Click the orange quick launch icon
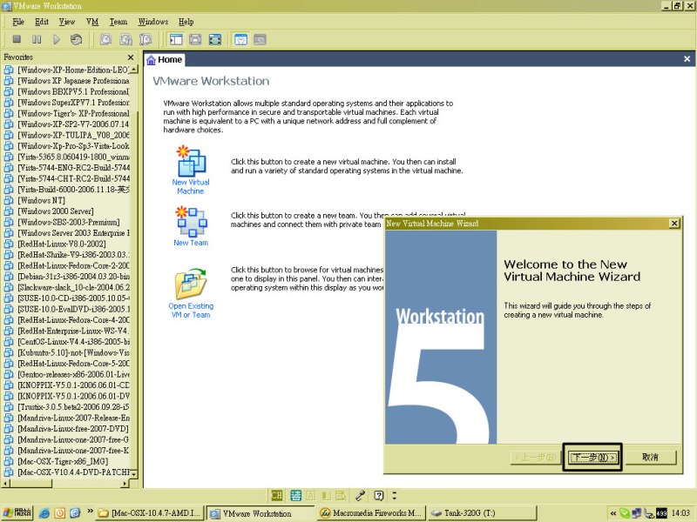 59,513
